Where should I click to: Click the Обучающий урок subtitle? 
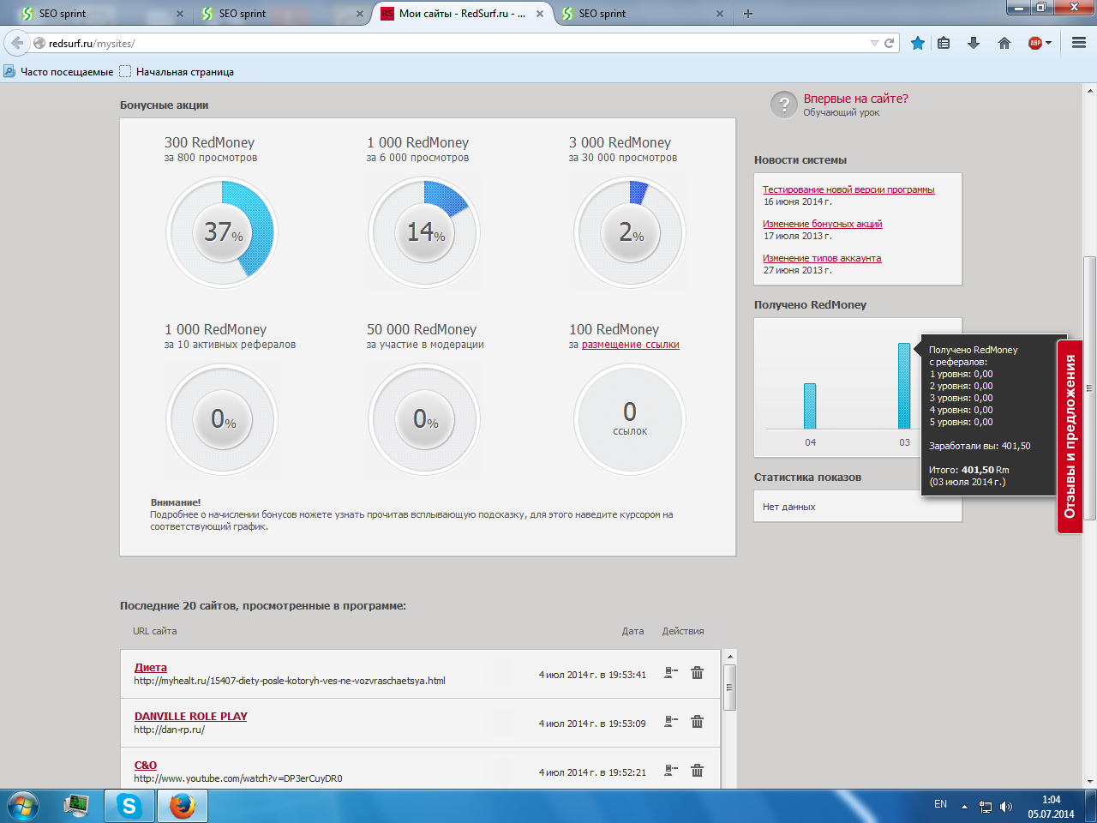point(842,112)
